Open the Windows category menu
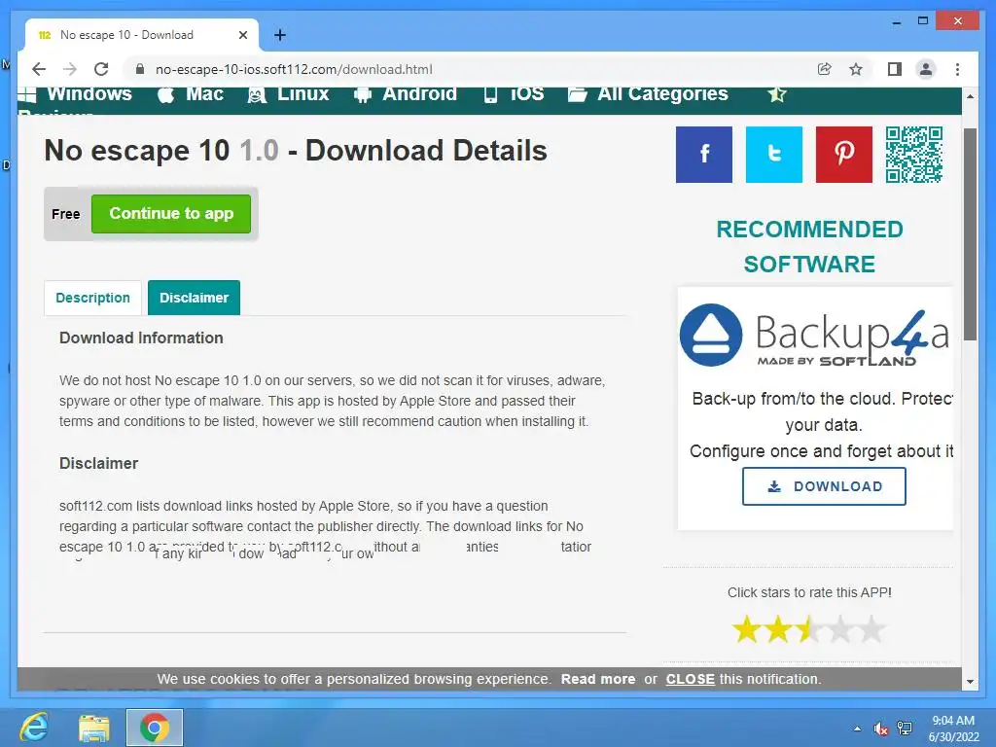Image resolution: width=996 pixels, height=747 pixels. 75,94
